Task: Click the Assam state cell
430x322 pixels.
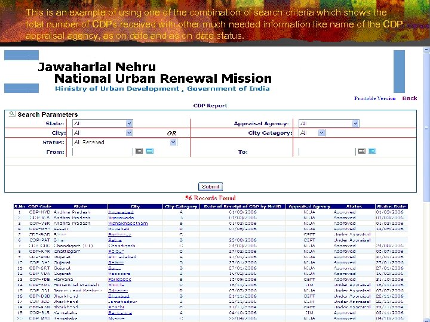Action: click(60, 229)
